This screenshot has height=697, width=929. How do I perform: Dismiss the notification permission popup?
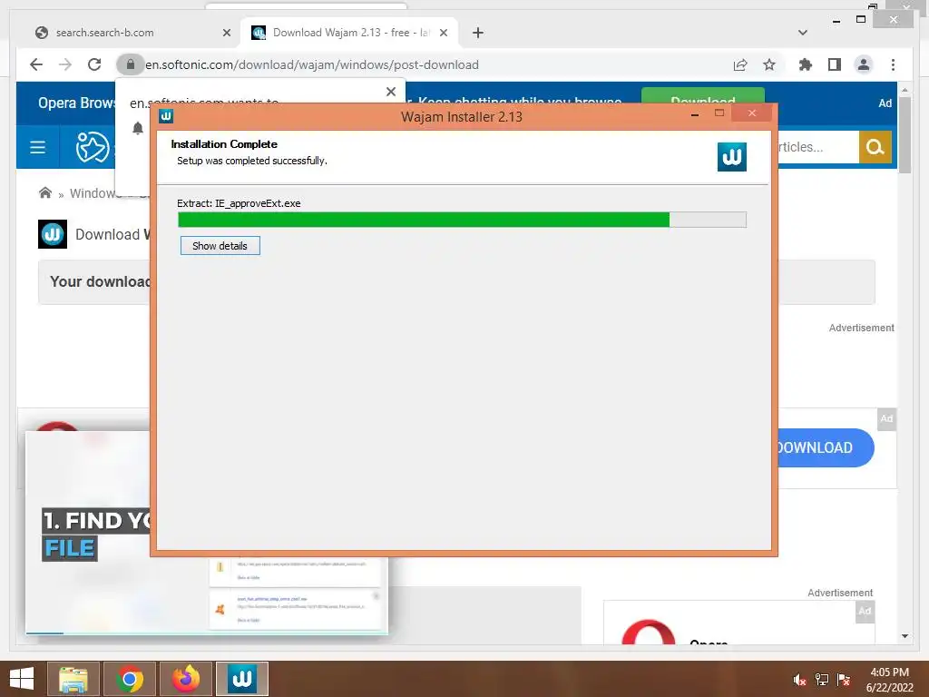pos(390,92)
